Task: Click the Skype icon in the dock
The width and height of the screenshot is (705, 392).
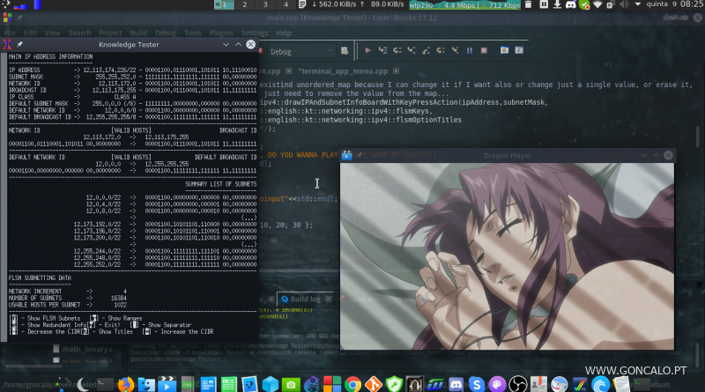Action: click(474, 383)
